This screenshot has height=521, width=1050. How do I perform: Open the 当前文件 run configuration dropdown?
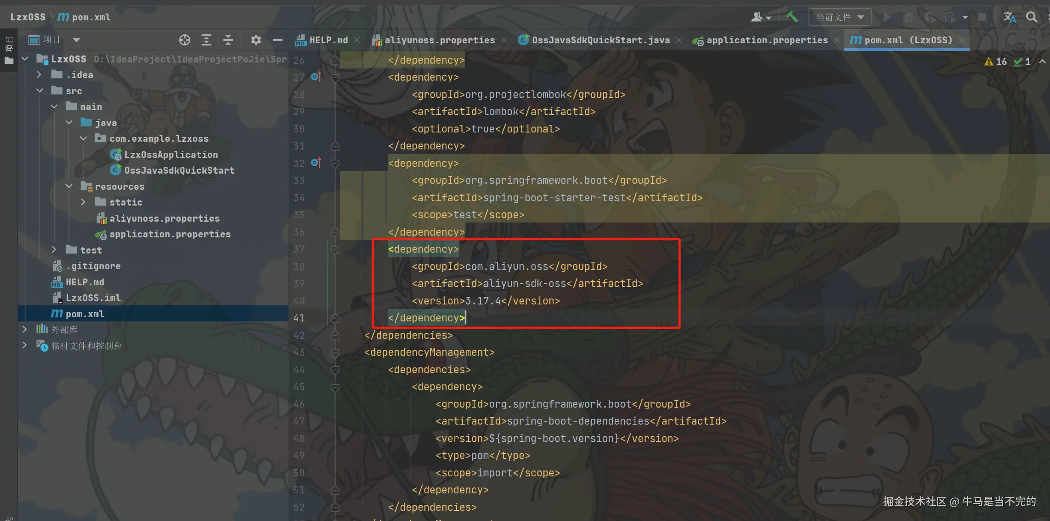point(840,17)
